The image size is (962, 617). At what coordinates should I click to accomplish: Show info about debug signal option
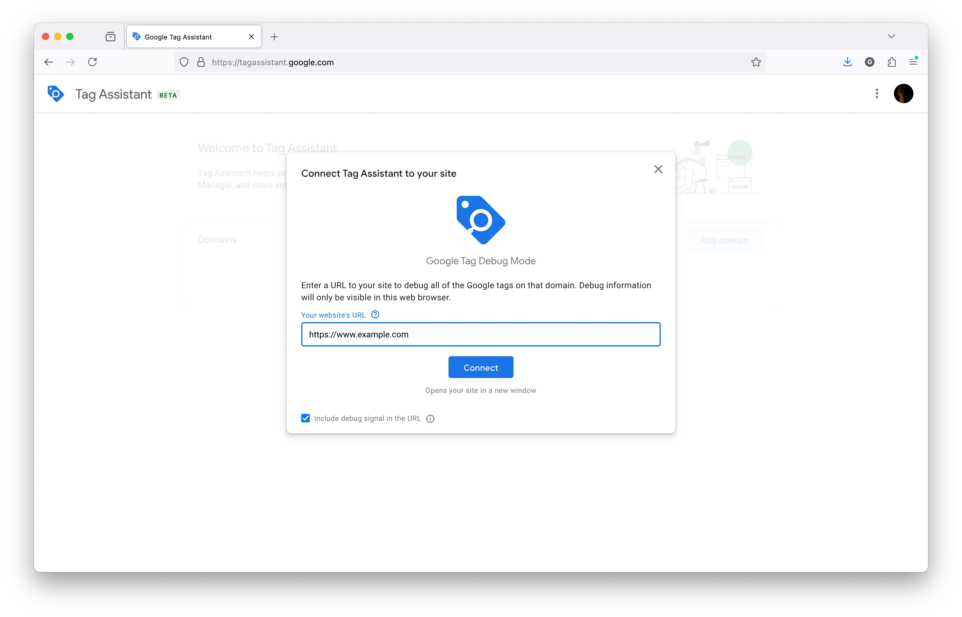pos(430,419)
